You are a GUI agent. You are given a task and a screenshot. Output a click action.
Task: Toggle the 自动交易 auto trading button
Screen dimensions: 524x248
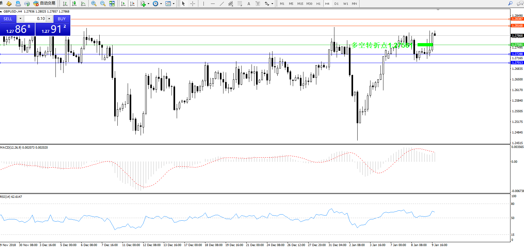(44, 3)
